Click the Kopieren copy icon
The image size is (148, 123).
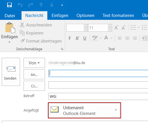point(22,33)
